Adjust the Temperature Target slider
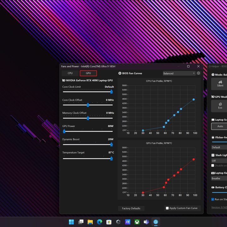The height and width of the screenshot is (227, 227). point(88,159)
